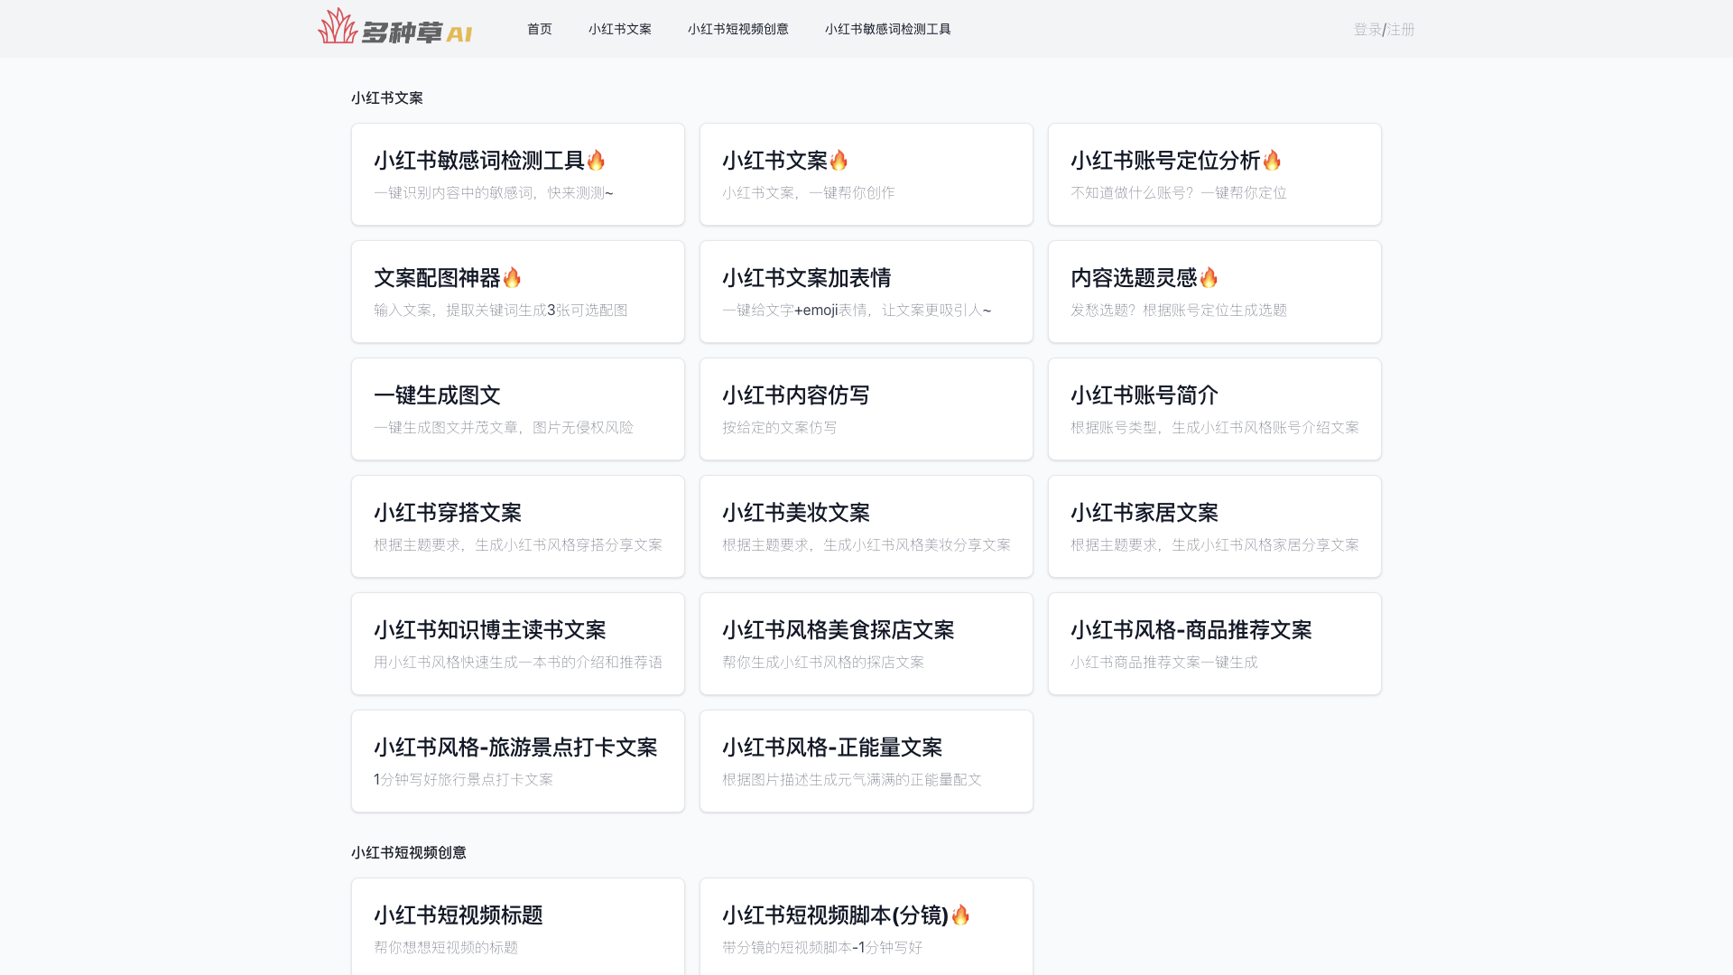Select the 小红书美妆文案 card
The width and height of the screenshot is (1733, 975).
(x=866, y=526)
